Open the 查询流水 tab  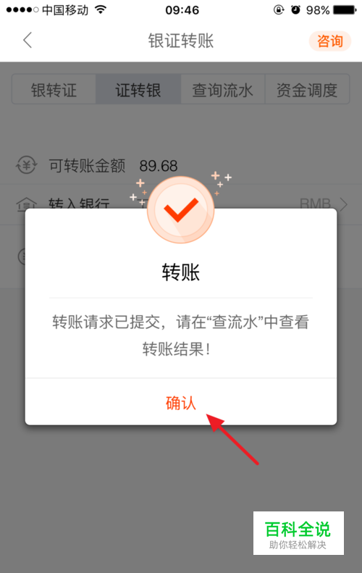[x=222, y=90]
